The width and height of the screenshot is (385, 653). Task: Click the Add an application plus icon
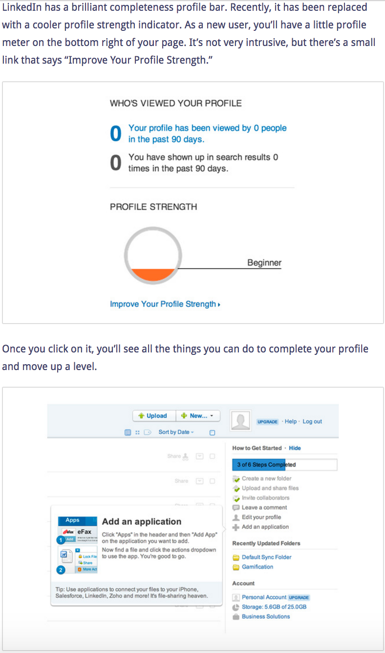pos(236,527)
